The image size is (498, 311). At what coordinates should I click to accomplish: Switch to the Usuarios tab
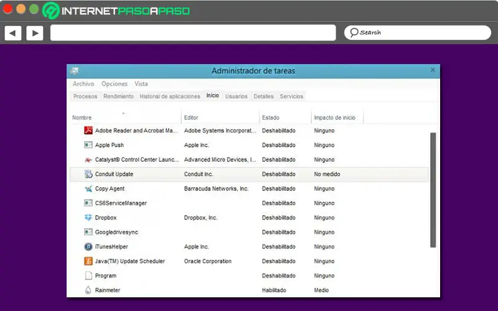point(236,96)
